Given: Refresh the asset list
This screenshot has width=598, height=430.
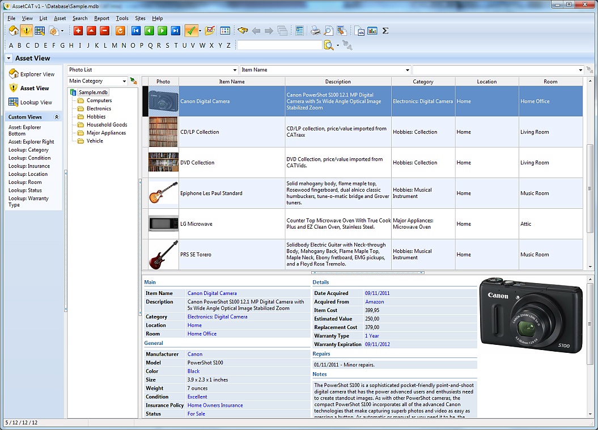Looking at the screenshot, I should (120, 30).
